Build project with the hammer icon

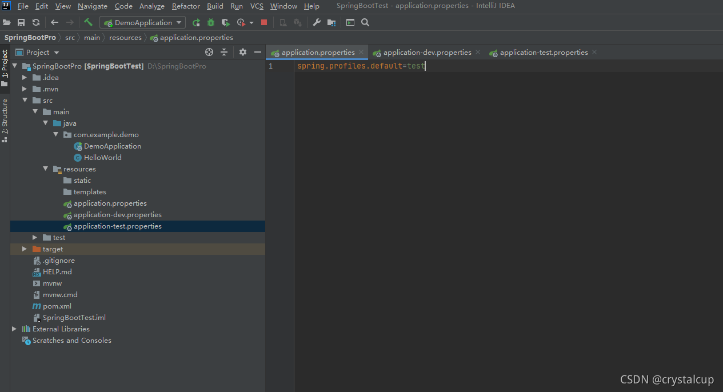coord(88,22)
